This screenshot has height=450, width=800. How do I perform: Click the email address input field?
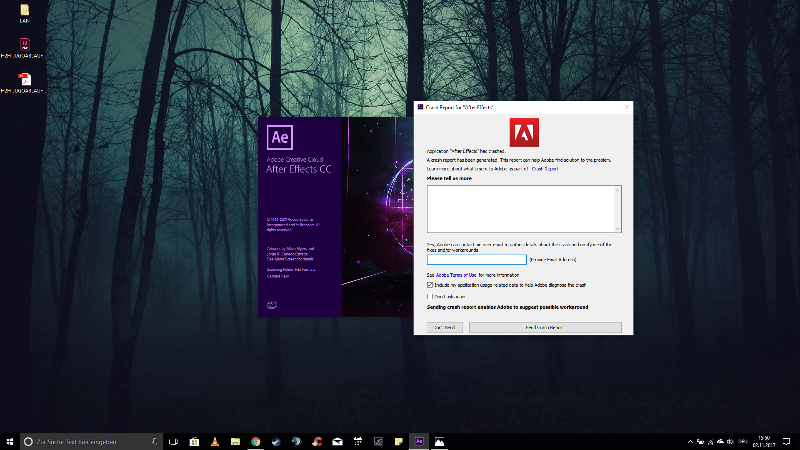point(476,260)
